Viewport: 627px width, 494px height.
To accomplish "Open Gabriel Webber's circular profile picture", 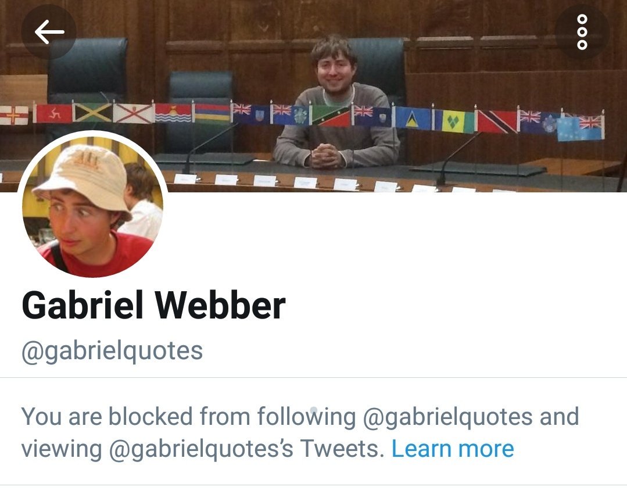I will pos(93,205).
